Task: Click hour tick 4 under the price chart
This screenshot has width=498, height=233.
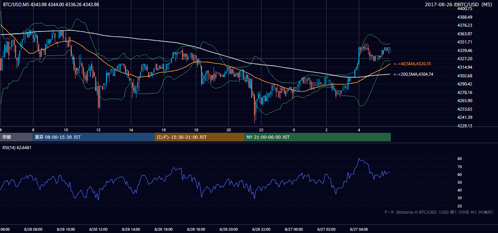Action: [359, 130]
